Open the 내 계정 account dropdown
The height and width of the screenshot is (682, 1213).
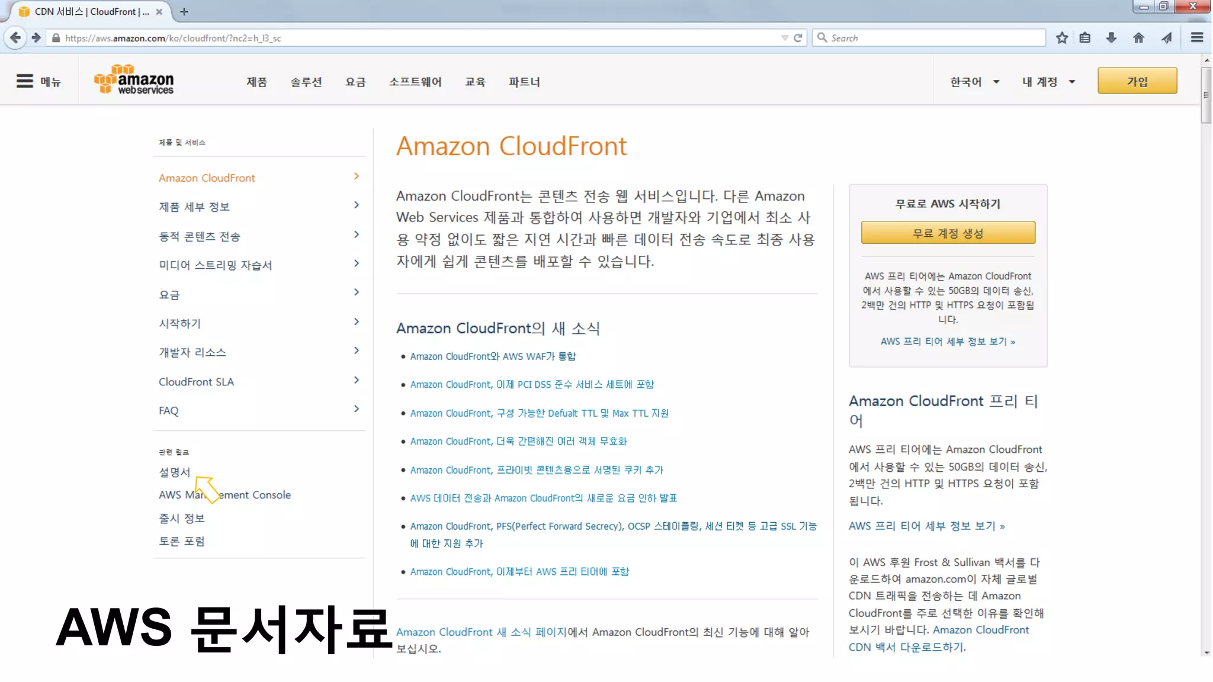tap(1048, 82)
